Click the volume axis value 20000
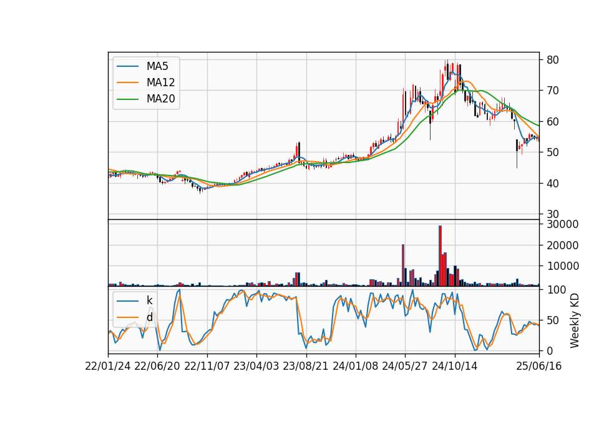The width and height of the screenshot is (599, 431). [x=563, y=245]
